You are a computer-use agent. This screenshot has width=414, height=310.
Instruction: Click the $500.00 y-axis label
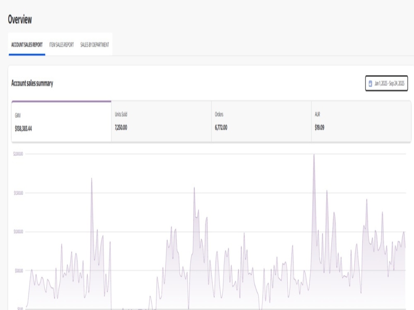point(19,271)
